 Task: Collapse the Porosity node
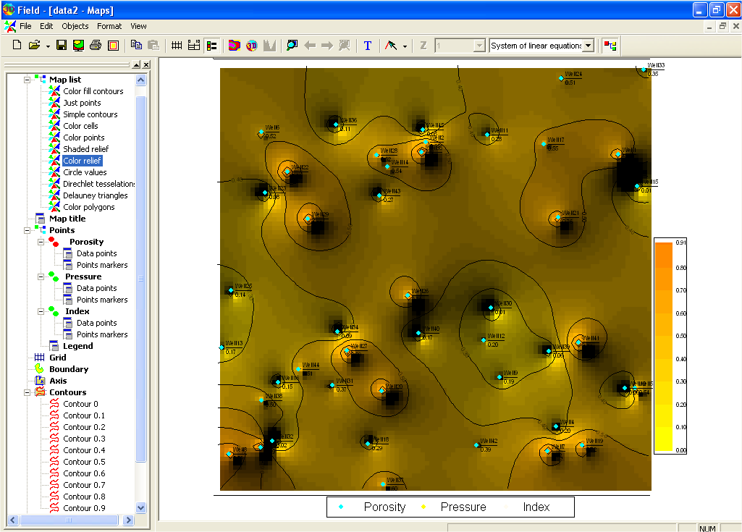coord(41,242)
